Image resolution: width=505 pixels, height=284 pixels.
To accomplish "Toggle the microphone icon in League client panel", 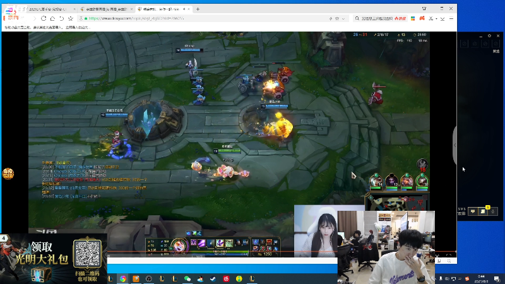I will 493,211.
